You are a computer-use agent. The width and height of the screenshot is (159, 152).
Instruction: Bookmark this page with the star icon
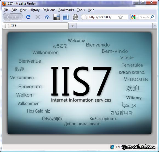[x=120, y=17]
